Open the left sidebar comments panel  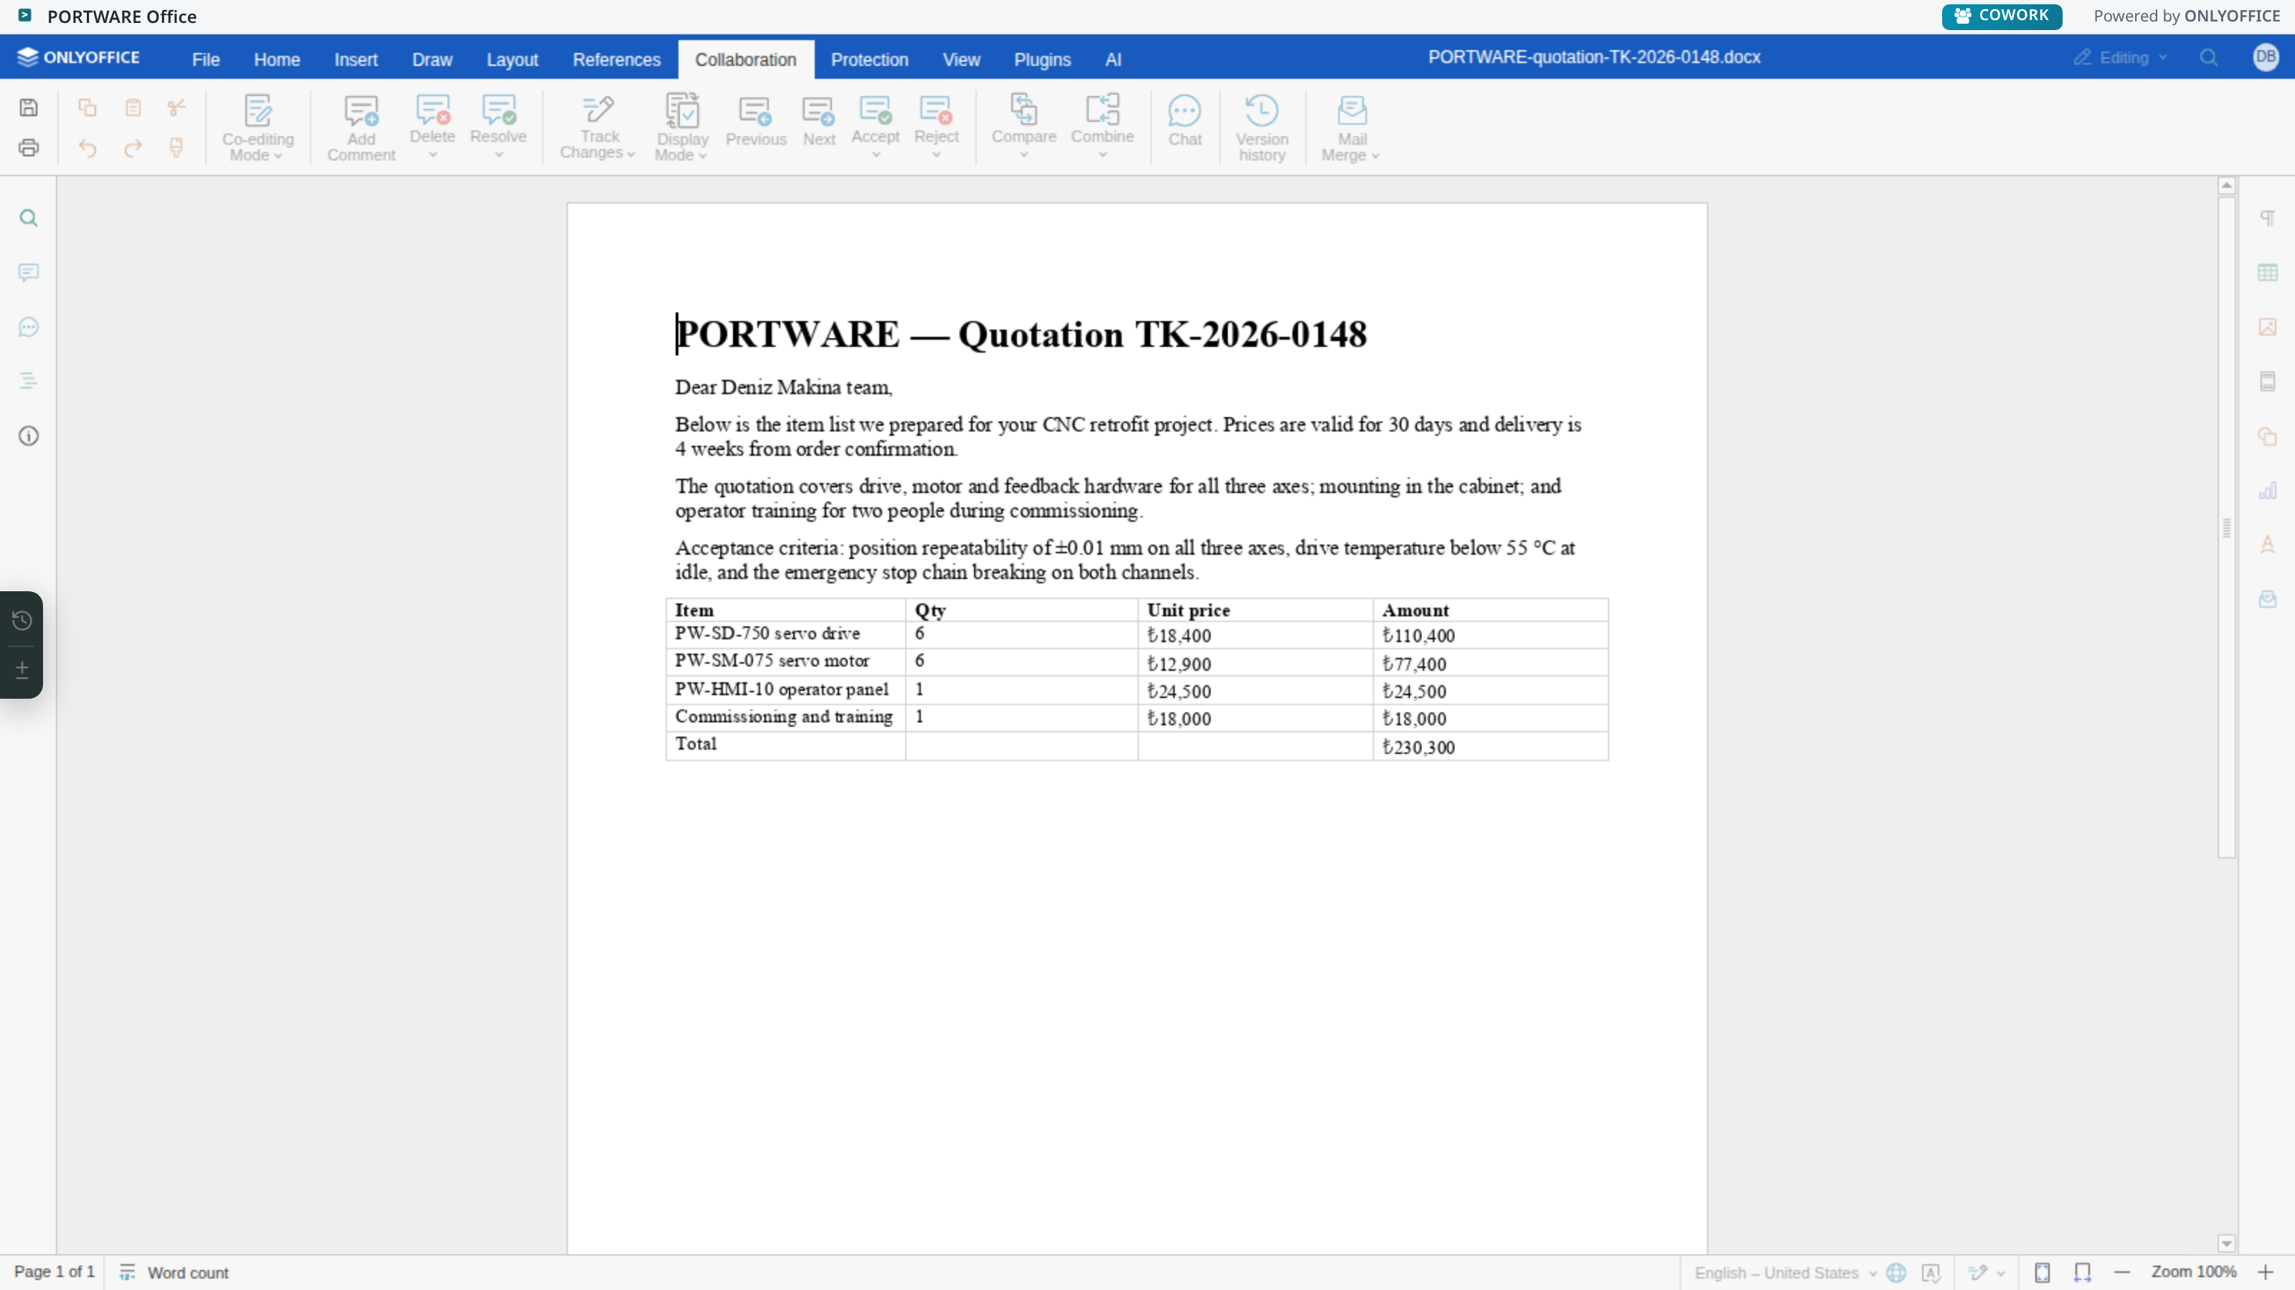[x=29, y=272]
